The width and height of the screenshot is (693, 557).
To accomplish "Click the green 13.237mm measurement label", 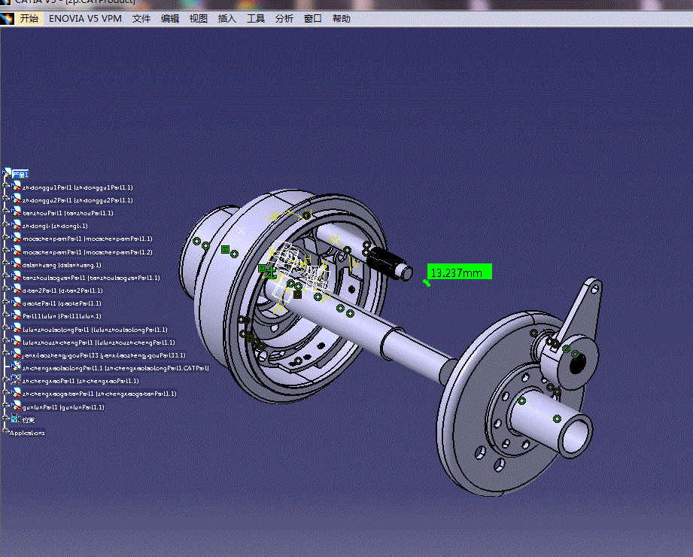I will 460,272.
